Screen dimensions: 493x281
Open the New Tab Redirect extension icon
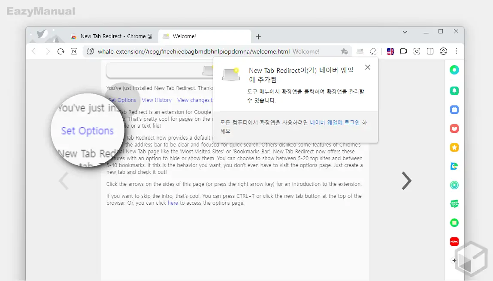[x=360, y=51]
